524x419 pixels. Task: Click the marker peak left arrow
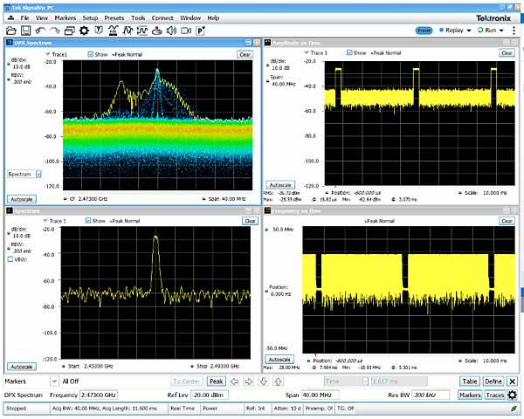tap(235, 381)
